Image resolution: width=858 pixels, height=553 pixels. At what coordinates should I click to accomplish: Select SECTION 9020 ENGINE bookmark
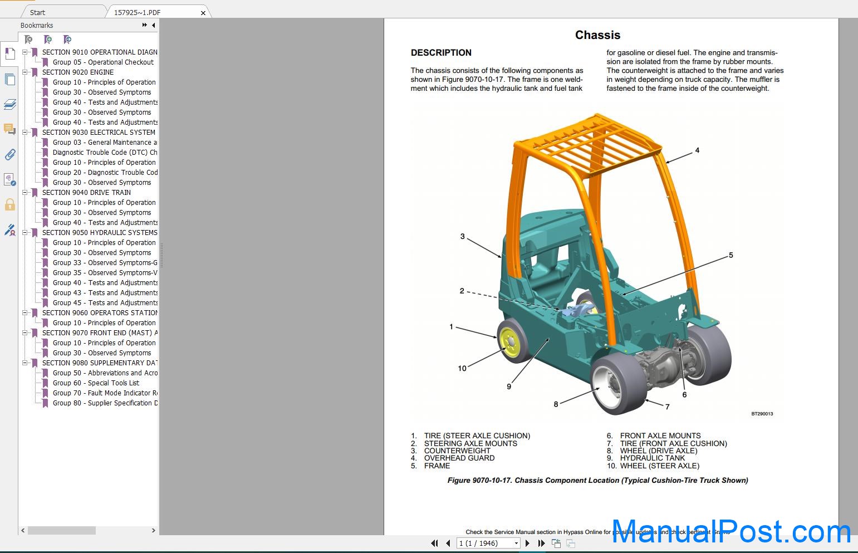78,72
